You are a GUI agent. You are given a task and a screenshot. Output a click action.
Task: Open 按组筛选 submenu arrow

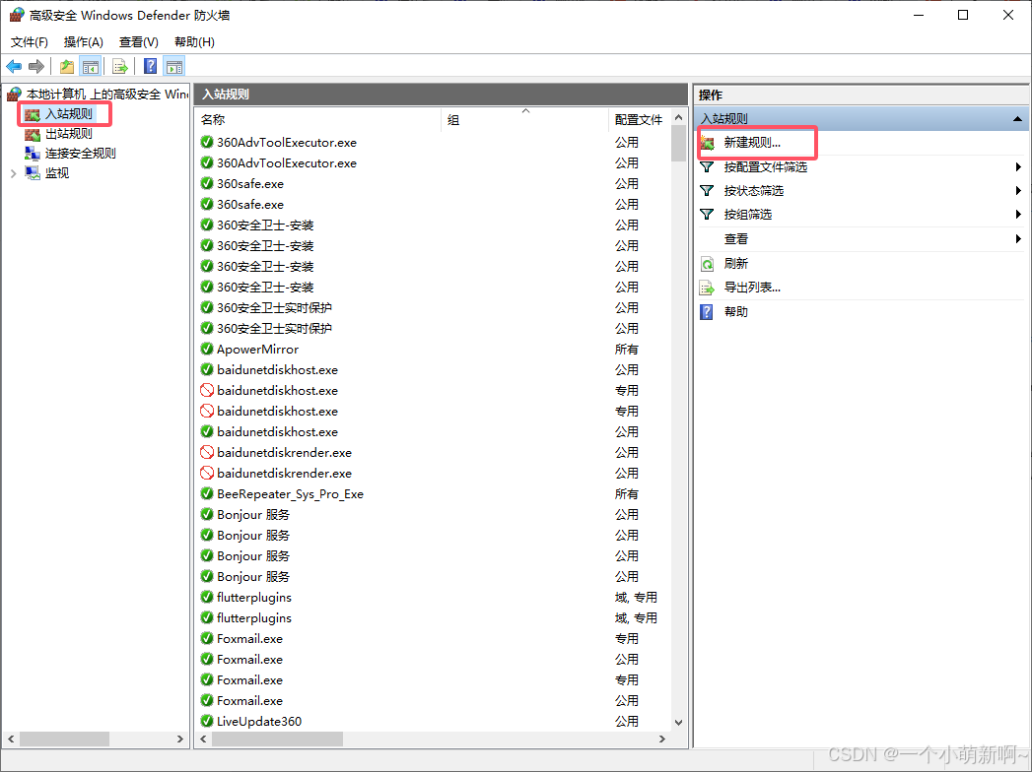click(1018, 215)
